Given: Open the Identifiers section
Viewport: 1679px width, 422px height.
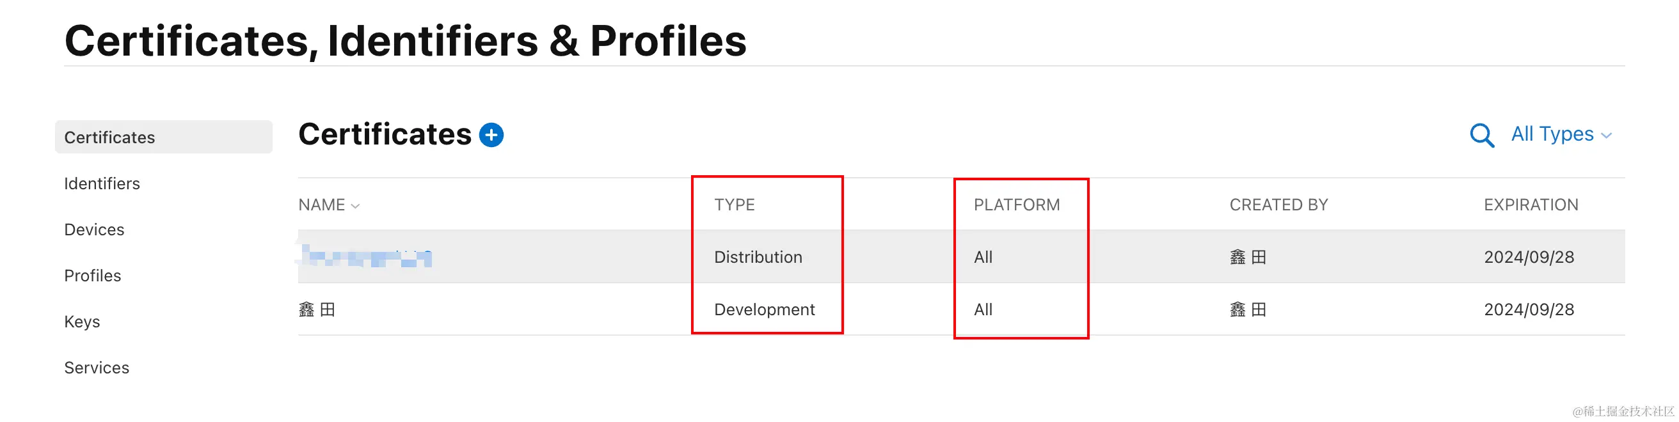Looking at the screenshot, I should pyautogui.click(x=102, y=184).
